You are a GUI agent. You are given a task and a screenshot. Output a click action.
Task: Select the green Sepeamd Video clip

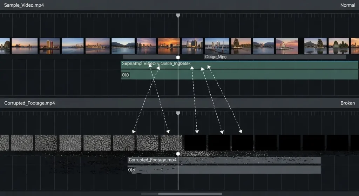(238, 65)
